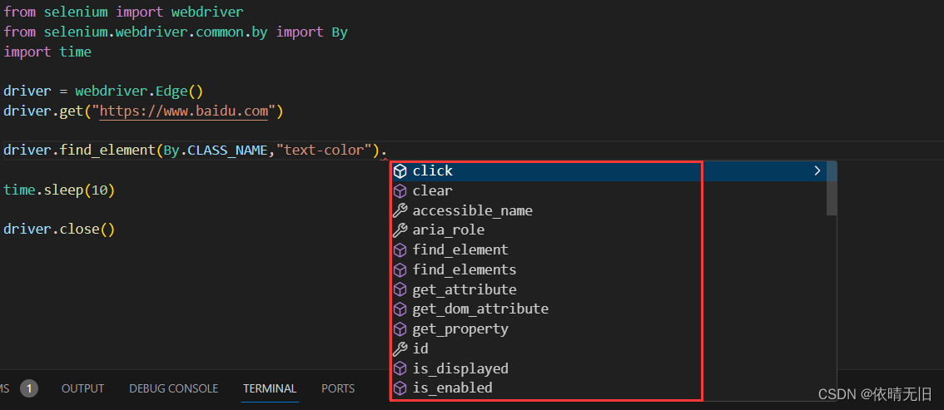Open the PORTS panel tab
This screenshot has width=944, height=410.
[338, 389]
